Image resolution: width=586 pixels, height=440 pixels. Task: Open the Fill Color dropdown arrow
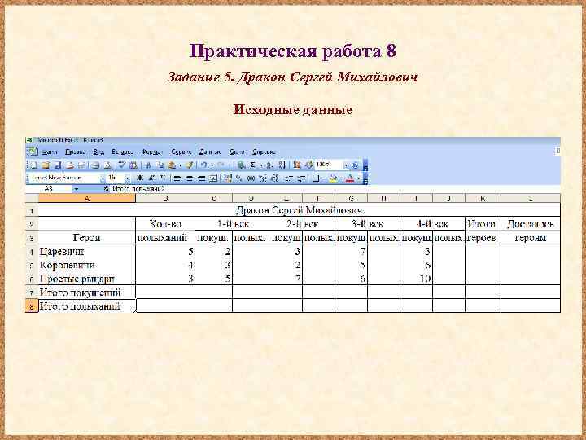[341, 178]
